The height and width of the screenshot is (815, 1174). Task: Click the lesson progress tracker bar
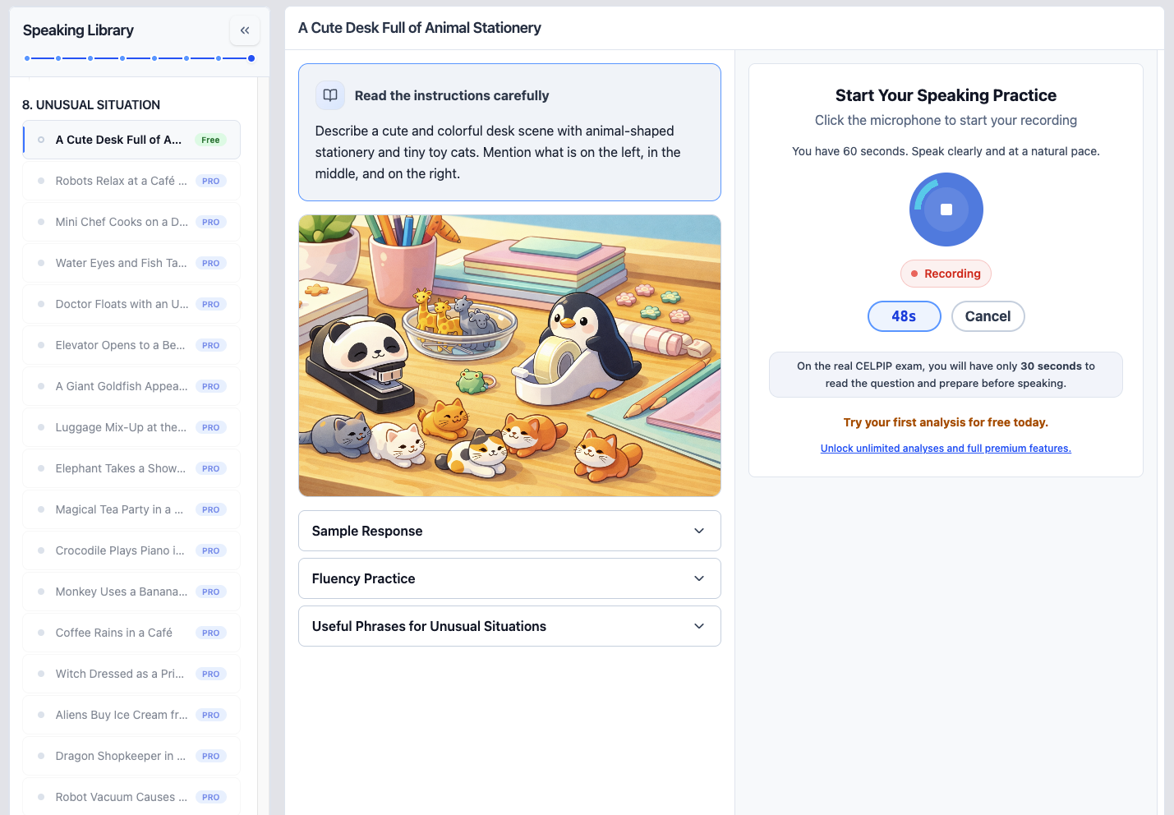(x=138, y=58)
